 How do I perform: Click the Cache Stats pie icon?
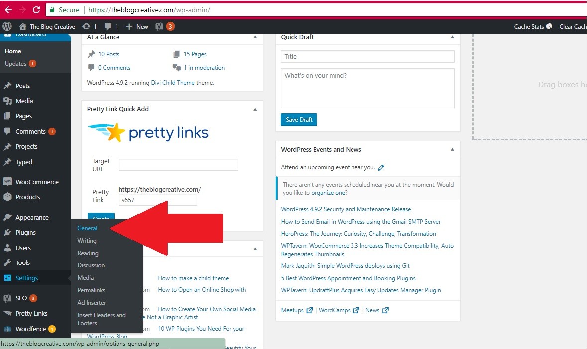tap(549, 26)
